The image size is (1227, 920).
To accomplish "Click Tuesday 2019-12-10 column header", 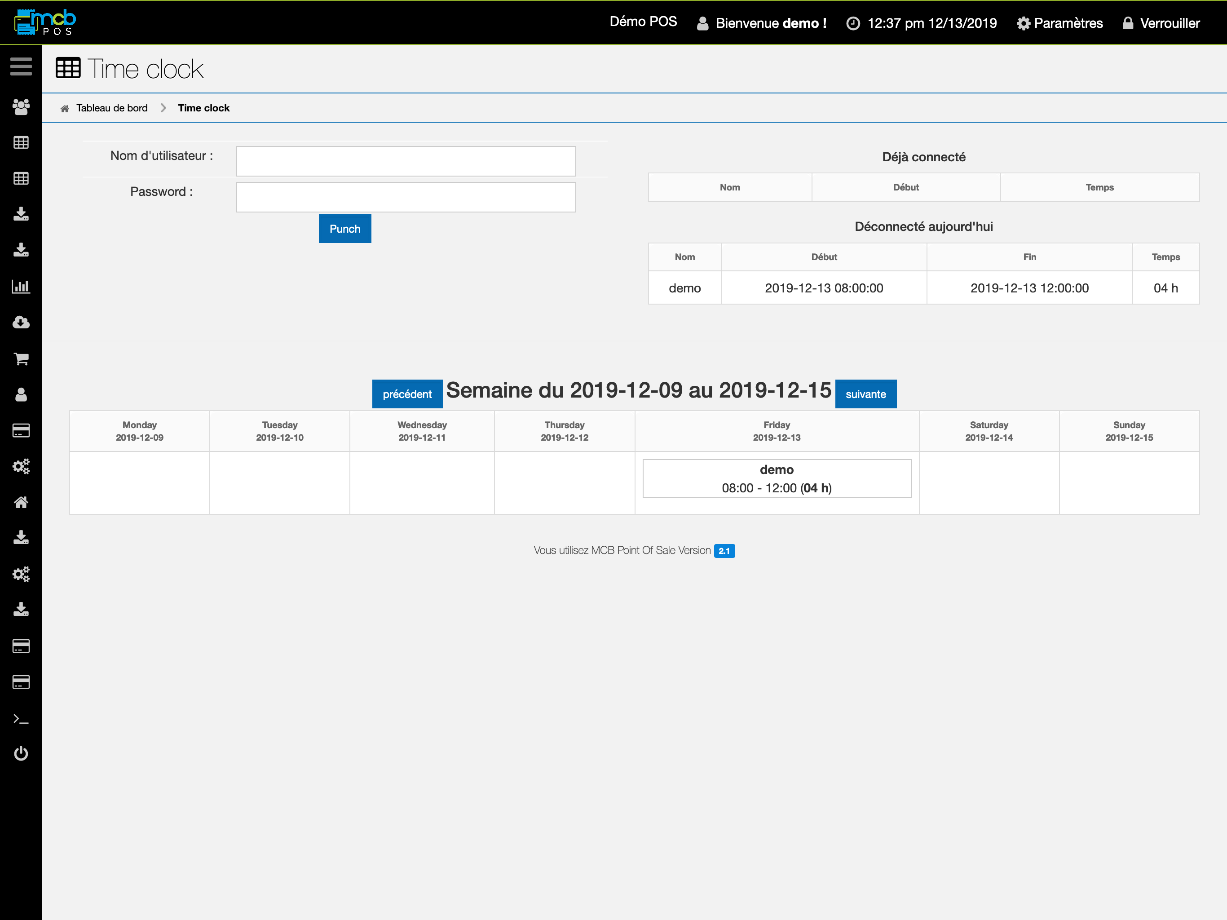I will pyautogui.click(x=279, y=431).
